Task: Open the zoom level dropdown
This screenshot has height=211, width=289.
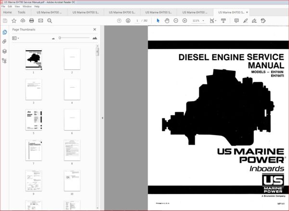Action: (203, 21)
